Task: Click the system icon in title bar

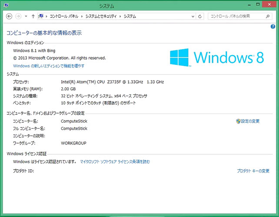Action: (x=6, y=5)
